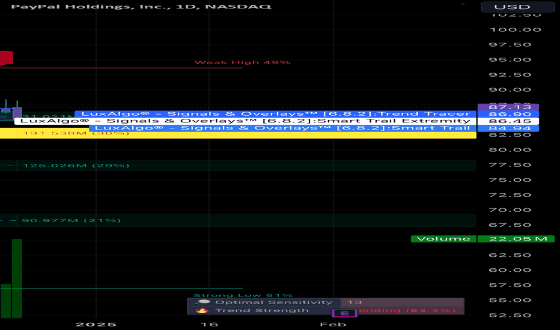
Task: Click the 52.50 price axis level
Action: pos(510,315)
